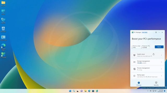Click the Storage management drive icon
Screen dimensions: 167x93
click(134, 62)
